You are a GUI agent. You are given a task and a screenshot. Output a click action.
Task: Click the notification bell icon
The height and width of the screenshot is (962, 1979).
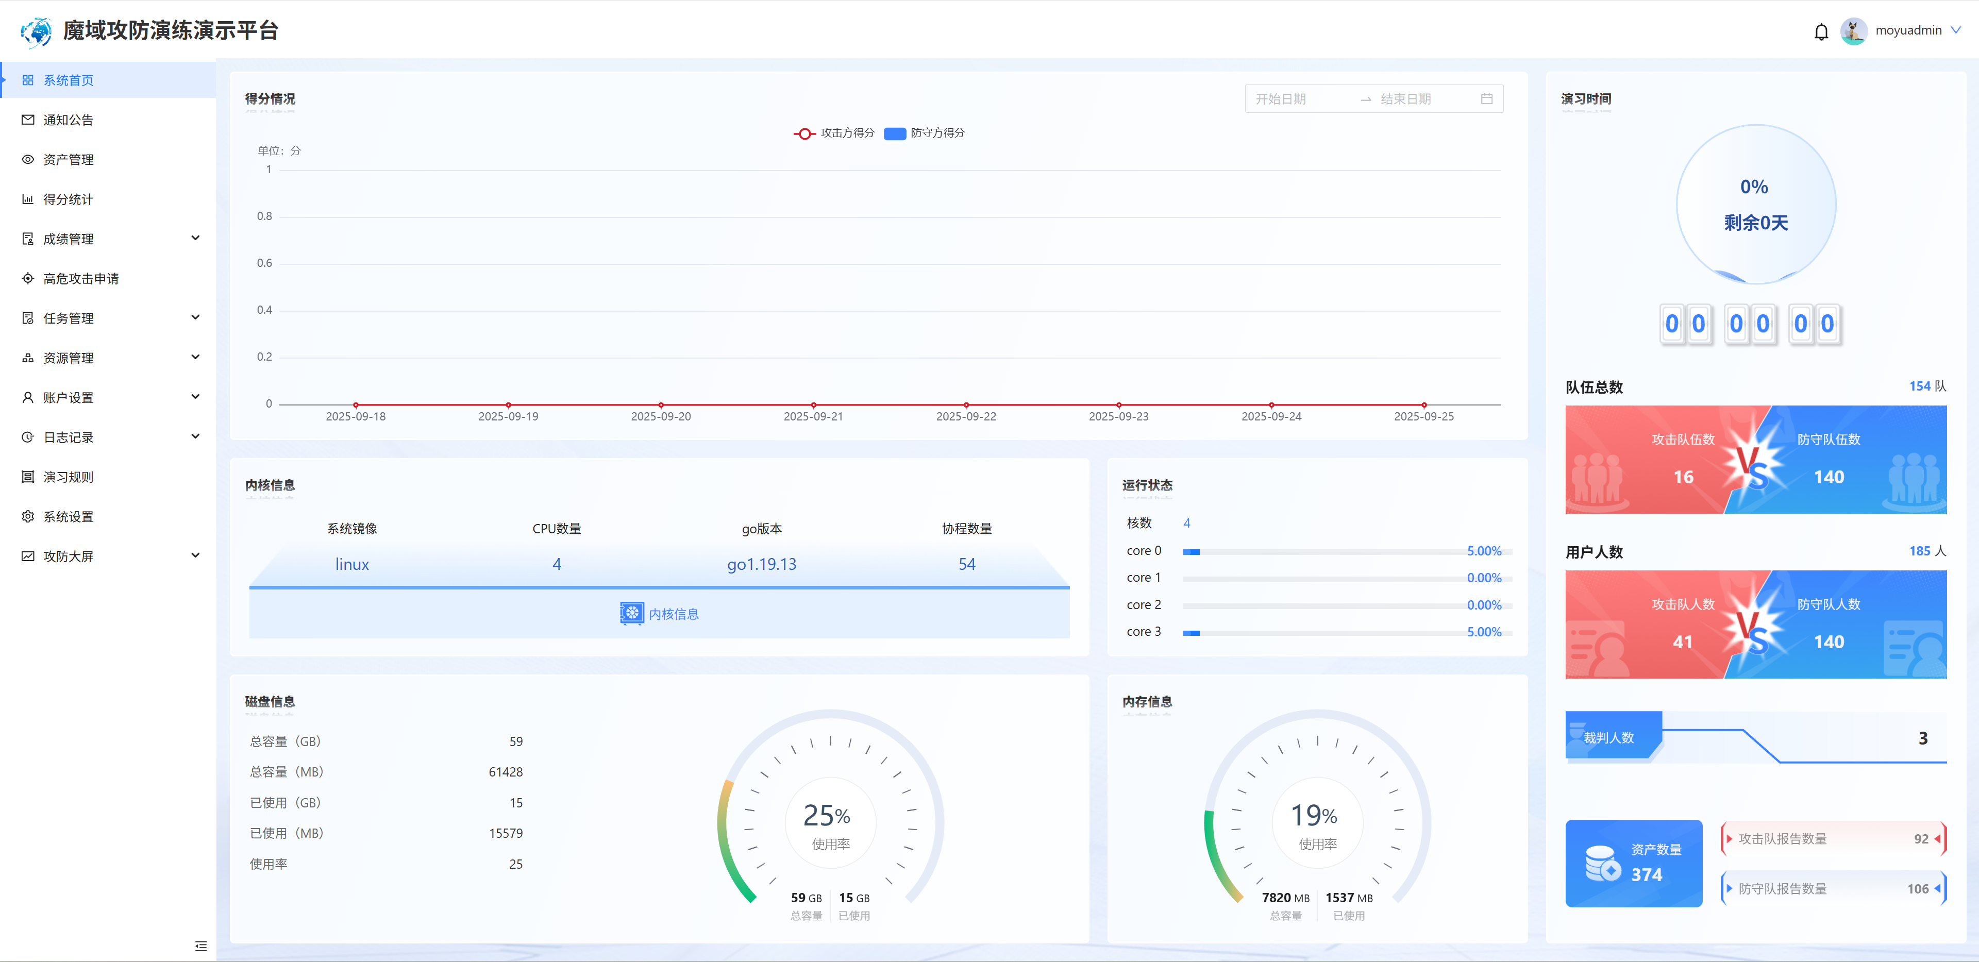pos(1821,31)
